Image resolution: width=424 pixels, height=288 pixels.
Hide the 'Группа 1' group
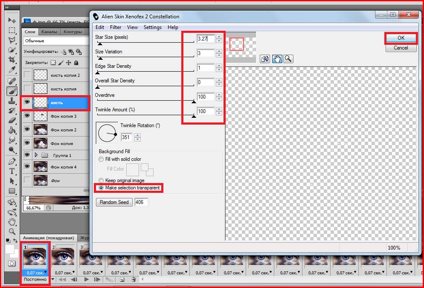click(27, 155)
